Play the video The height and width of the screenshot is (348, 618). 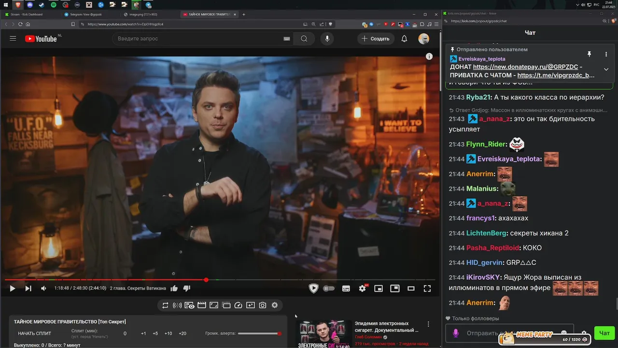tap(13, 289)
